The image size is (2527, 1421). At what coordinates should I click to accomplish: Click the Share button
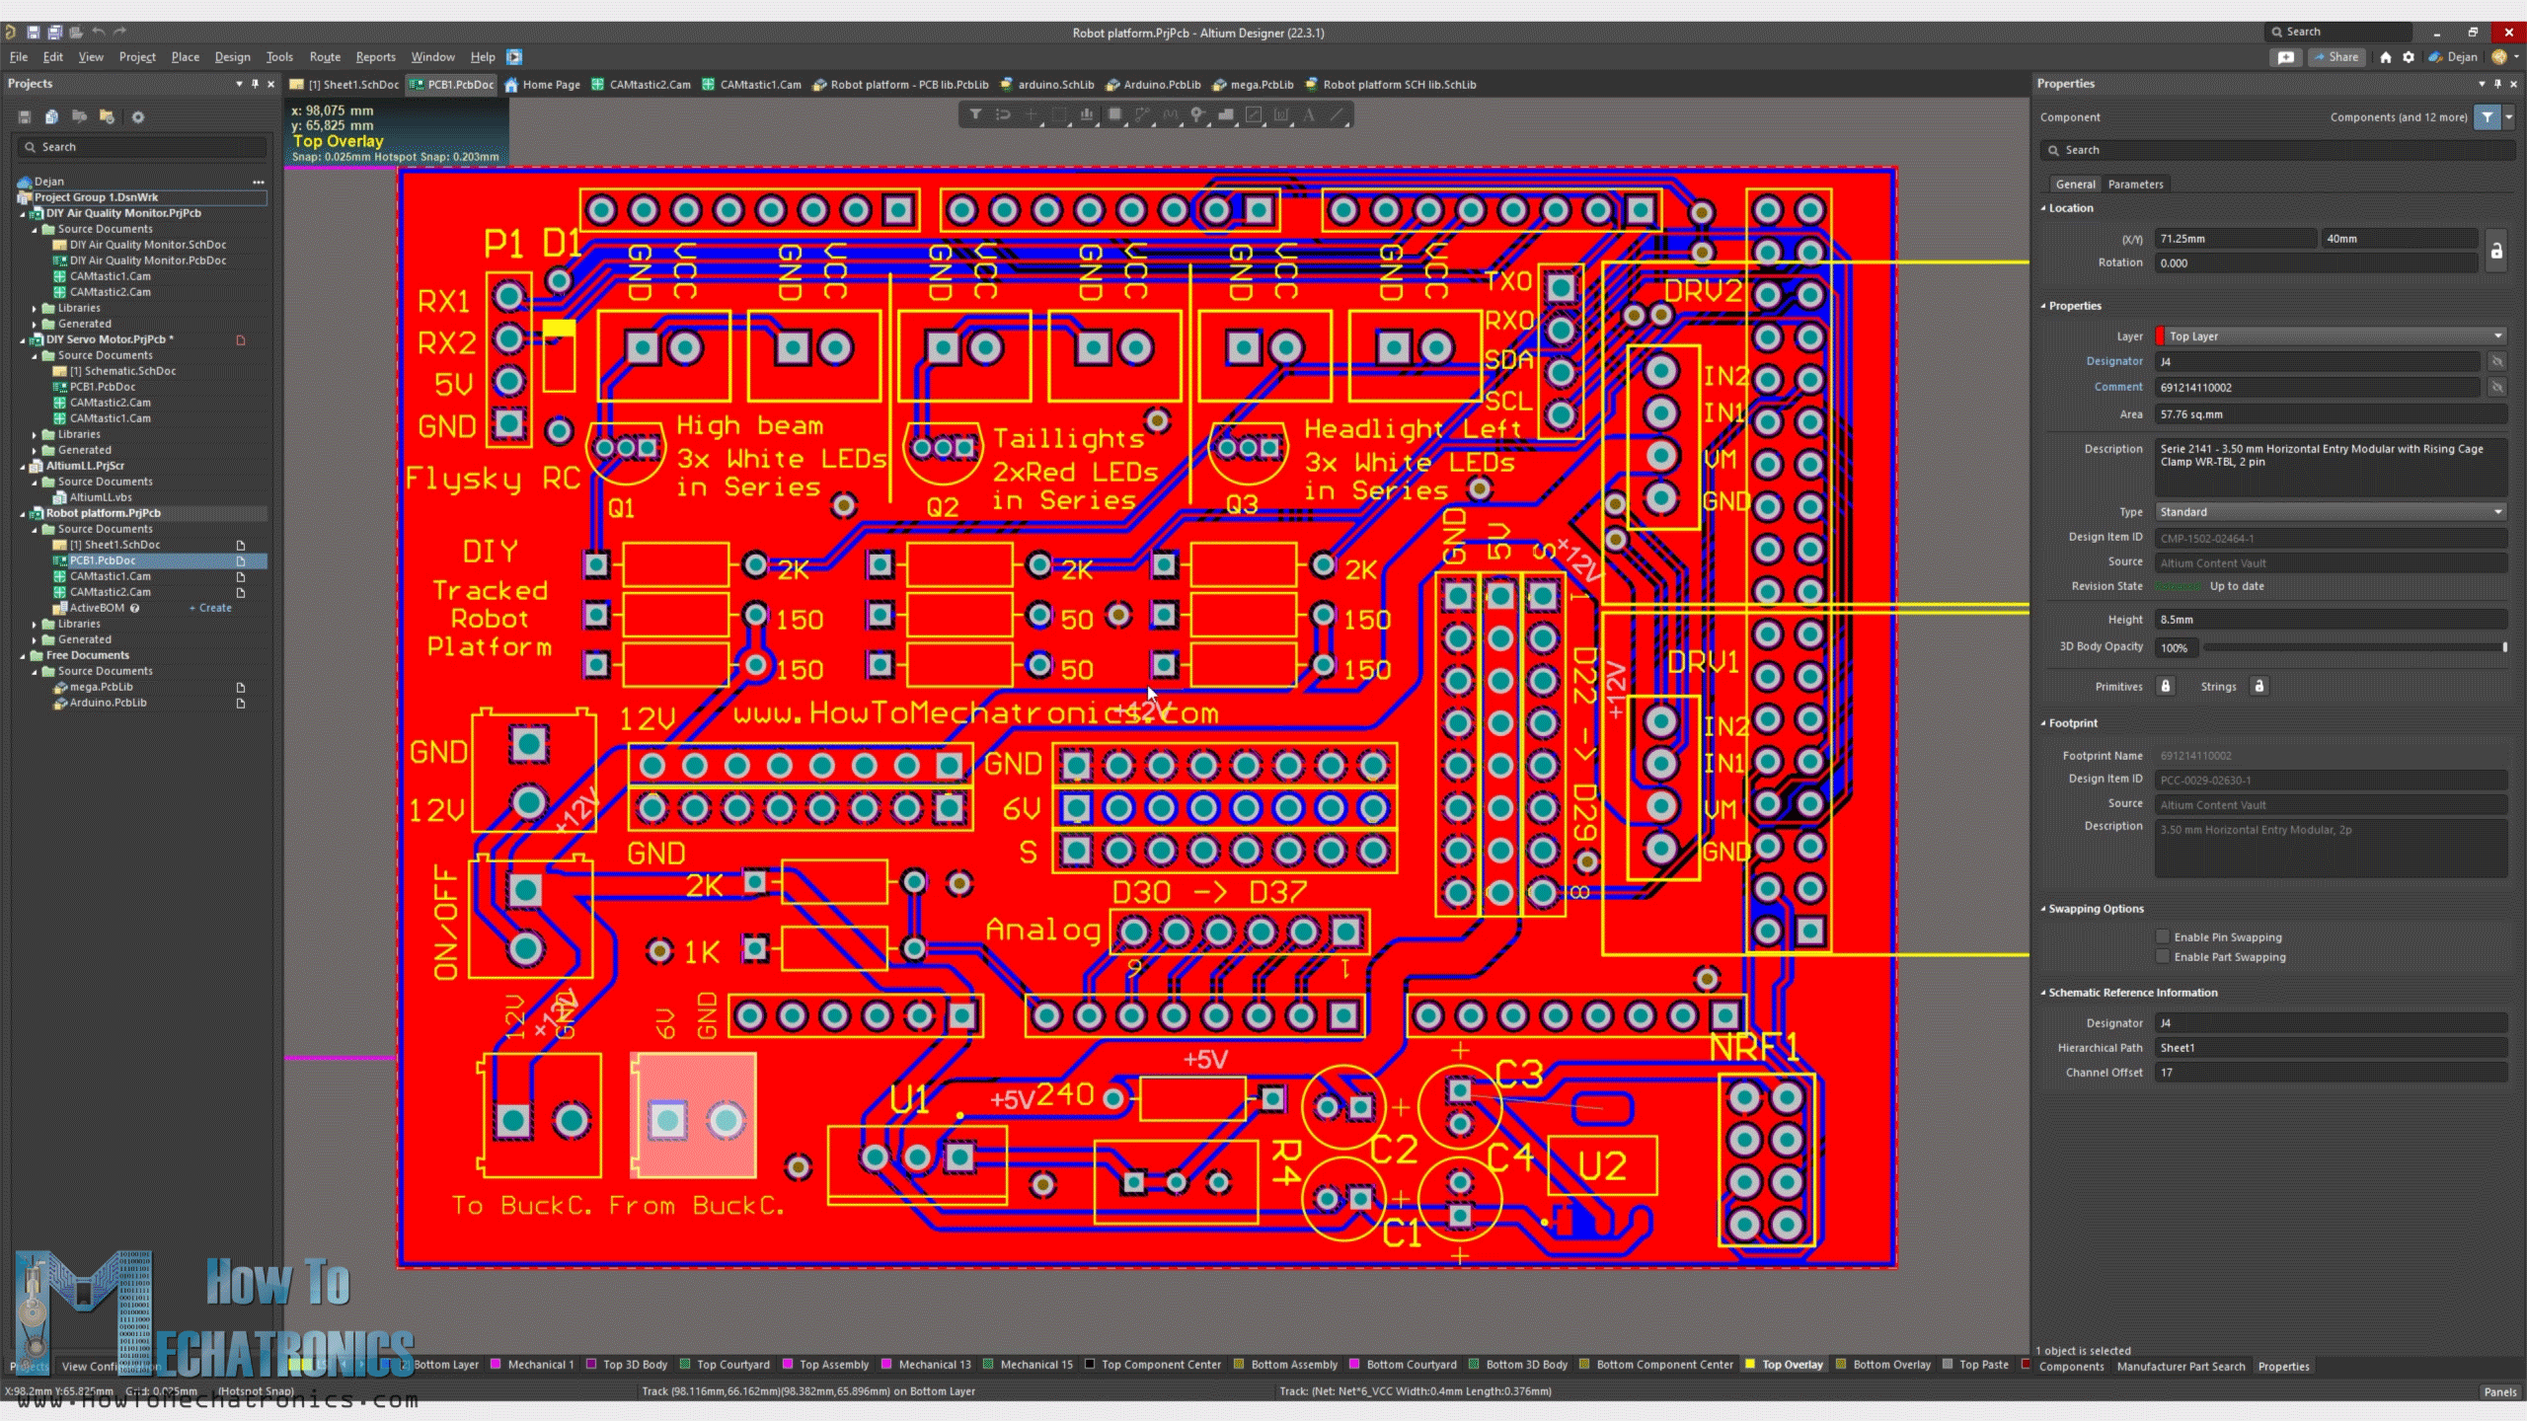pos(2336,57)
